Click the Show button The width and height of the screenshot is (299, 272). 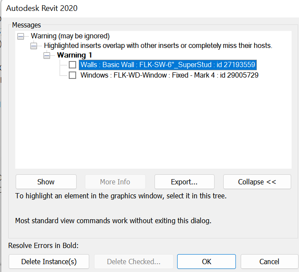(x=46, y=182)
